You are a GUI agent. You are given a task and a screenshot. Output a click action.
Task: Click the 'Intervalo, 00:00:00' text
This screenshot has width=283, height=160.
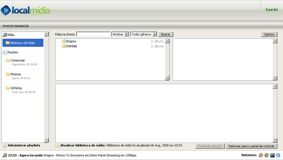click(x=23, y=92)
